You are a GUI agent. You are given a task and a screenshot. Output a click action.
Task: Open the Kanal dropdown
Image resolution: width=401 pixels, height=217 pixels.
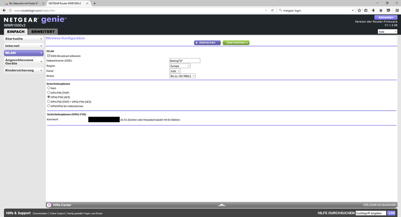175,71
